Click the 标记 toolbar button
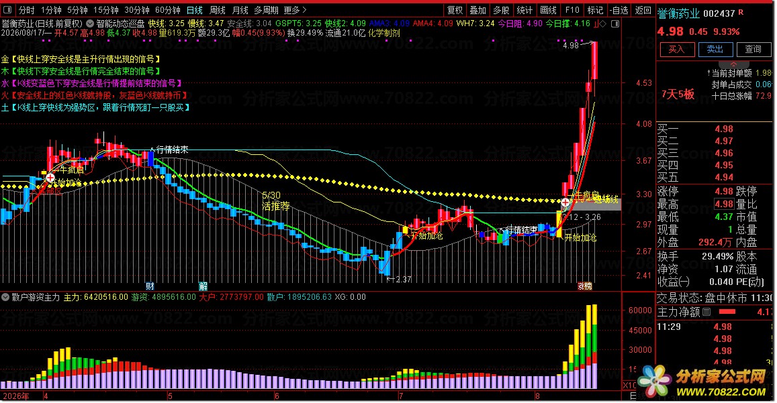This screenshot has height=403, width=777. tap(595, 10)
